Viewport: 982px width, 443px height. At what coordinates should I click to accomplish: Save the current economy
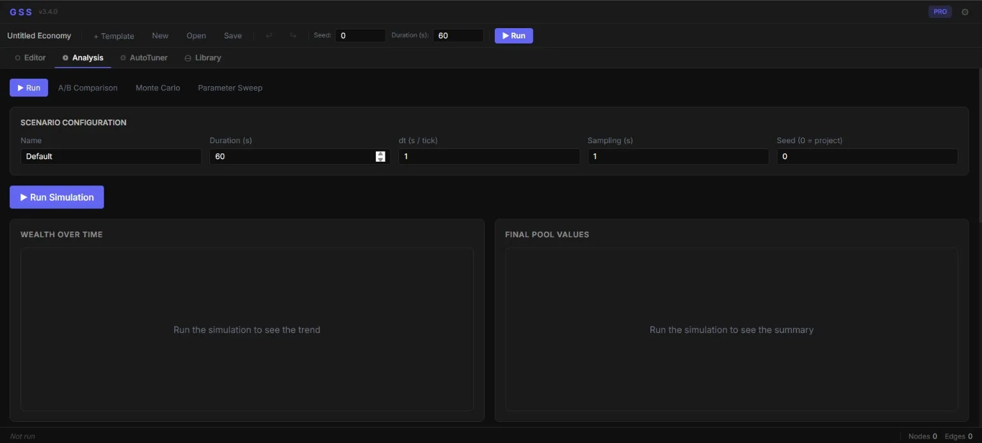(233, 36)
